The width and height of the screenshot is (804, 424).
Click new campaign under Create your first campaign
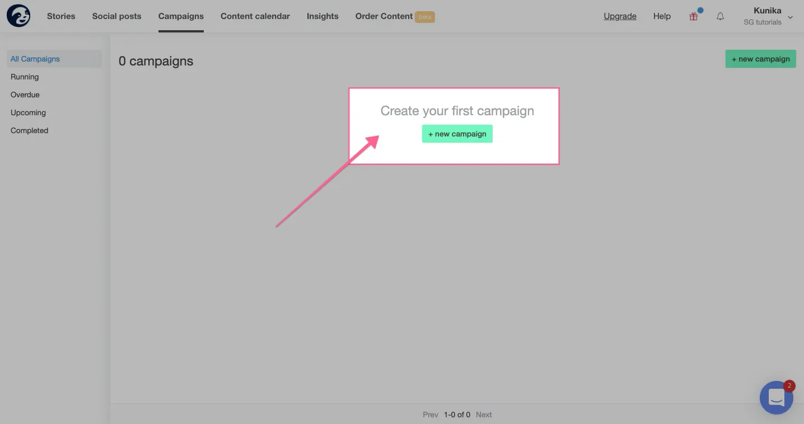point(457,134)
